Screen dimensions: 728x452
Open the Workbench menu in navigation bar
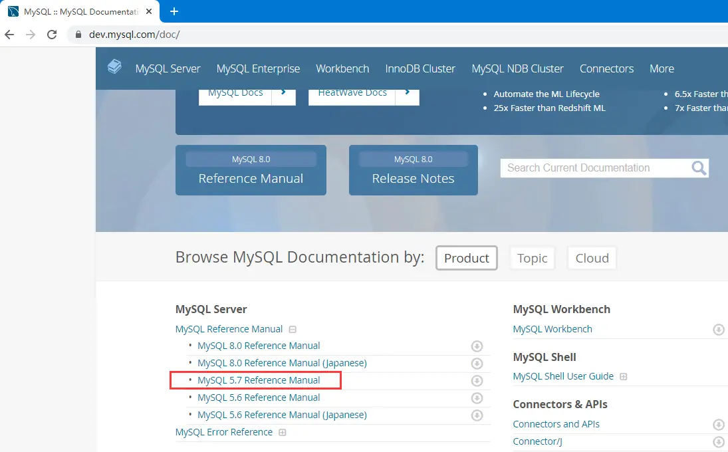[342, 68]
